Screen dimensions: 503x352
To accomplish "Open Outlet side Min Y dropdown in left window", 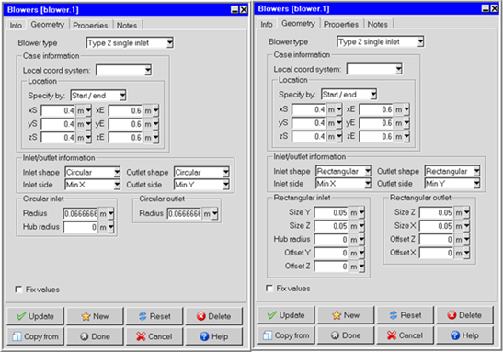I will pos(201,185).
